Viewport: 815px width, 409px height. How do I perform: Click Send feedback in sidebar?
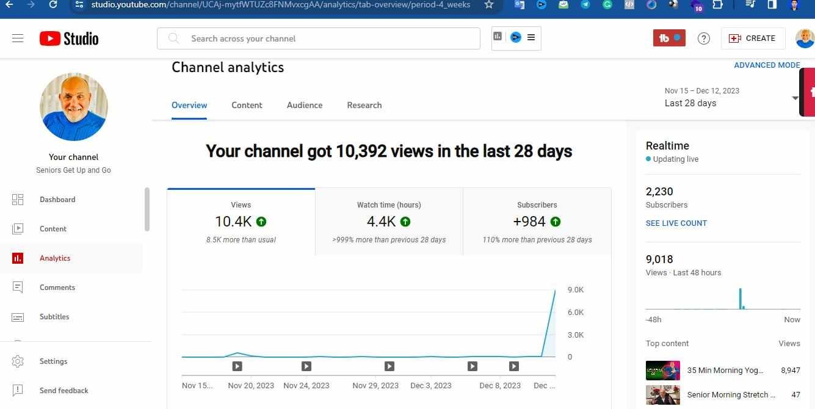[63, 391]
